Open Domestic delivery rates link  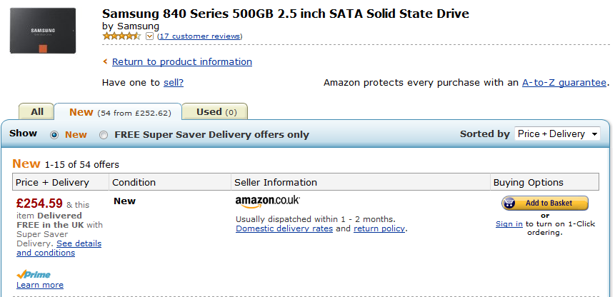point(284,229)
